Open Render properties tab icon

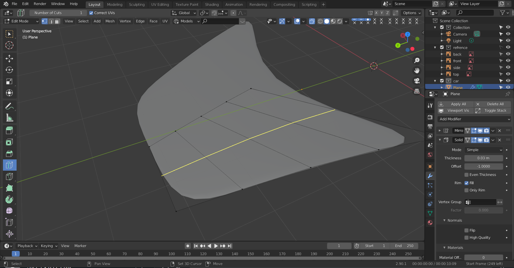[x=430, y=117]
